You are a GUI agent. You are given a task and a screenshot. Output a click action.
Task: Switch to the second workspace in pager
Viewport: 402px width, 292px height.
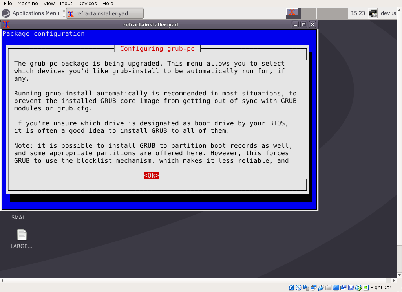pos(309,13)
